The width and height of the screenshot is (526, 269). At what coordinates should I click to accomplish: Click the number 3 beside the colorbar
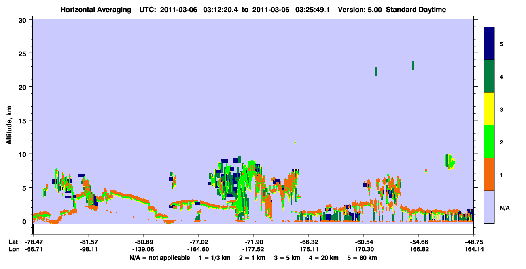pyautogui.click(x=501, y=109)
